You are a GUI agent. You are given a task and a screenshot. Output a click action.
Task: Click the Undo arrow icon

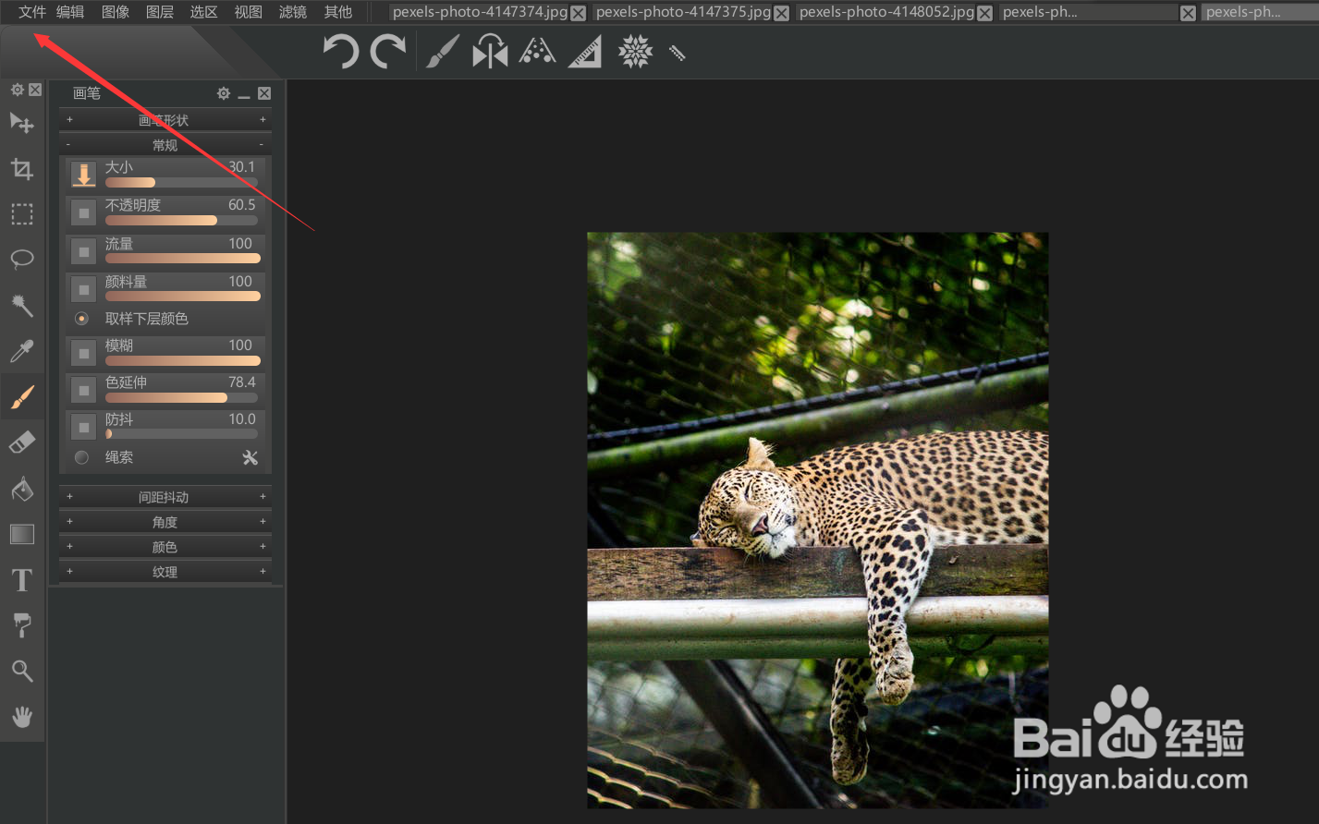point(340,52)
